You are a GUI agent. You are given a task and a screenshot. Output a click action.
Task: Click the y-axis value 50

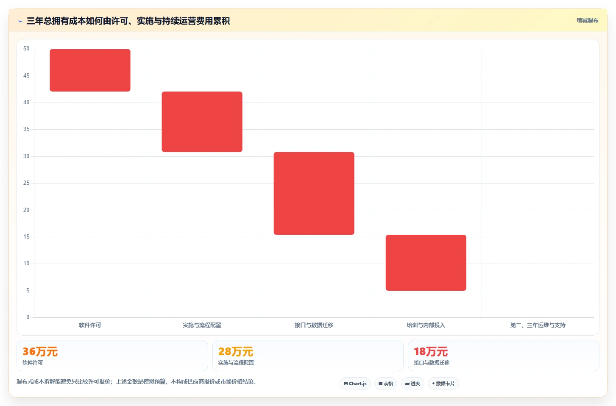click(26, 49)
